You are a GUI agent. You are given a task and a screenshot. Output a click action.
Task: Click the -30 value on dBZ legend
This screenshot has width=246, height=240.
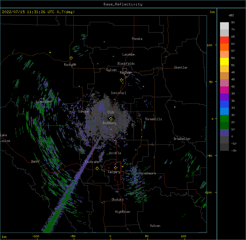234,150
